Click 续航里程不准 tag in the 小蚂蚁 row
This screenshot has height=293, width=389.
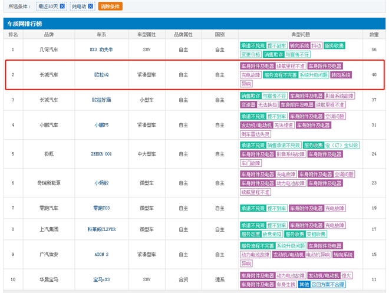[x=255, y=192]
